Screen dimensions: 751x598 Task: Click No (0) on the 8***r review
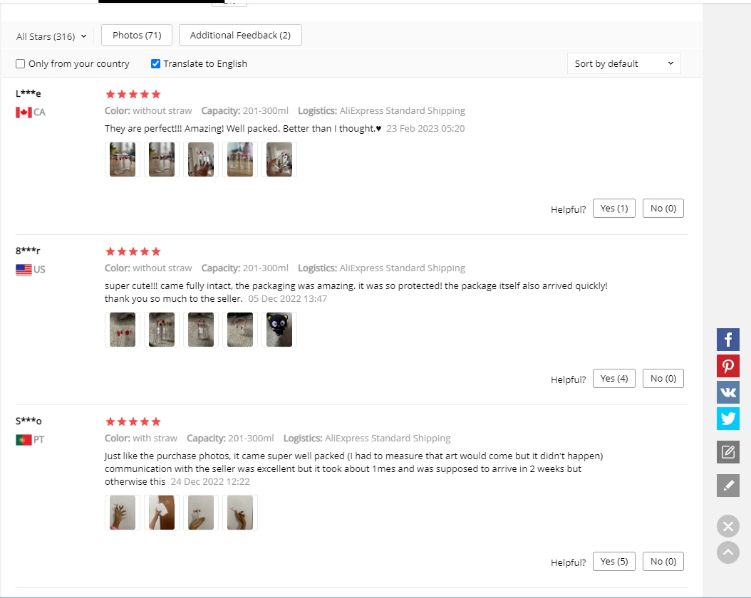tap(663, 379)
